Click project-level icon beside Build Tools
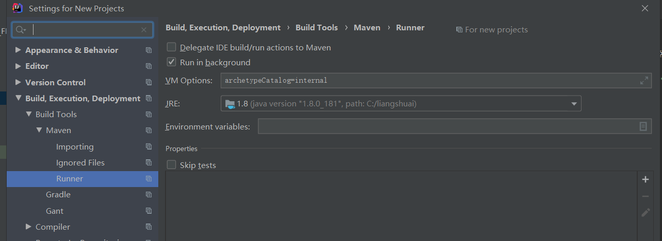662x241 pixels. tap(148, 115)
